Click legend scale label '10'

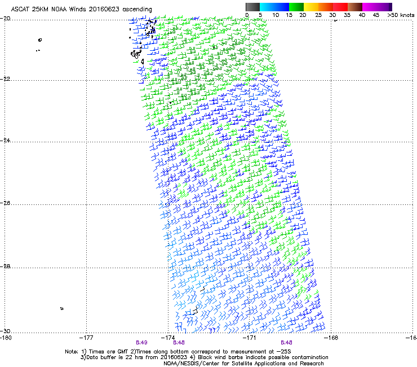pos(276,15)
